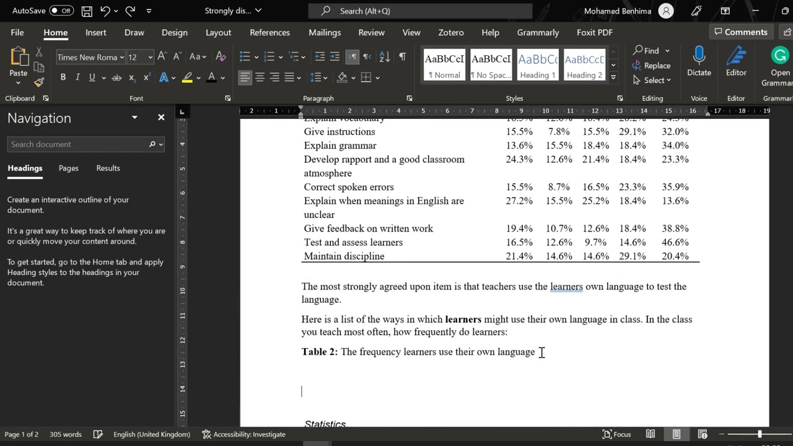Click Replace in Editing group
The height and width of the screenshot is (446, 793).
click(x=651, y=66)
